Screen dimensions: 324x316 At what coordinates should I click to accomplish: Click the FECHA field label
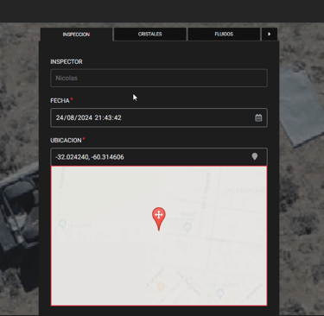tap(60, 101)
